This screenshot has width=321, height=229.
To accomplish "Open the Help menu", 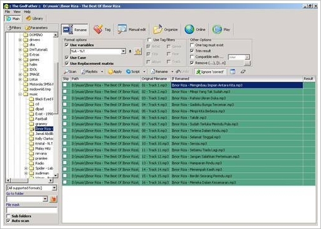I will point(27,11).
